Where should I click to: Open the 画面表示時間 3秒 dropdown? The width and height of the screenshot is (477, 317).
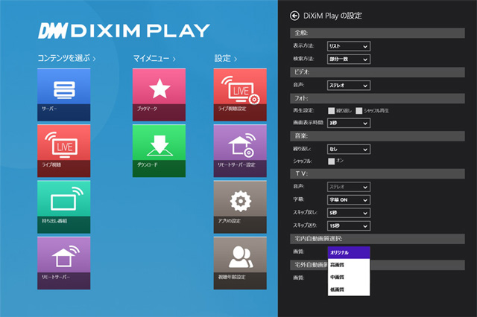[x=349, y=123]
